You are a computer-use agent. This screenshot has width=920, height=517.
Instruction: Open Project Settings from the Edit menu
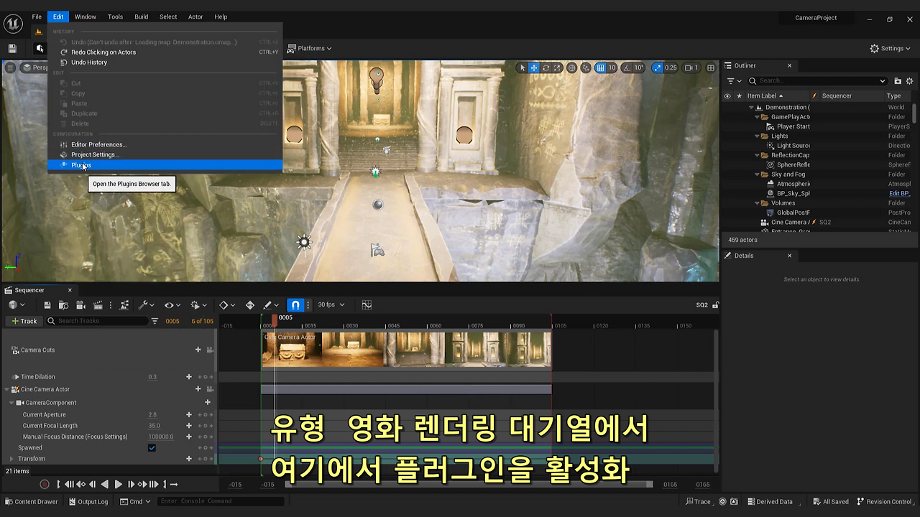[93, 154]
